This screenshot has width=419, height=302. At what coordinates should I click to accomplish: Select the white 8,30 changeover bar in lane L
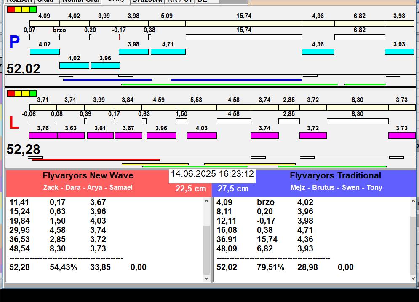[358, 121]
